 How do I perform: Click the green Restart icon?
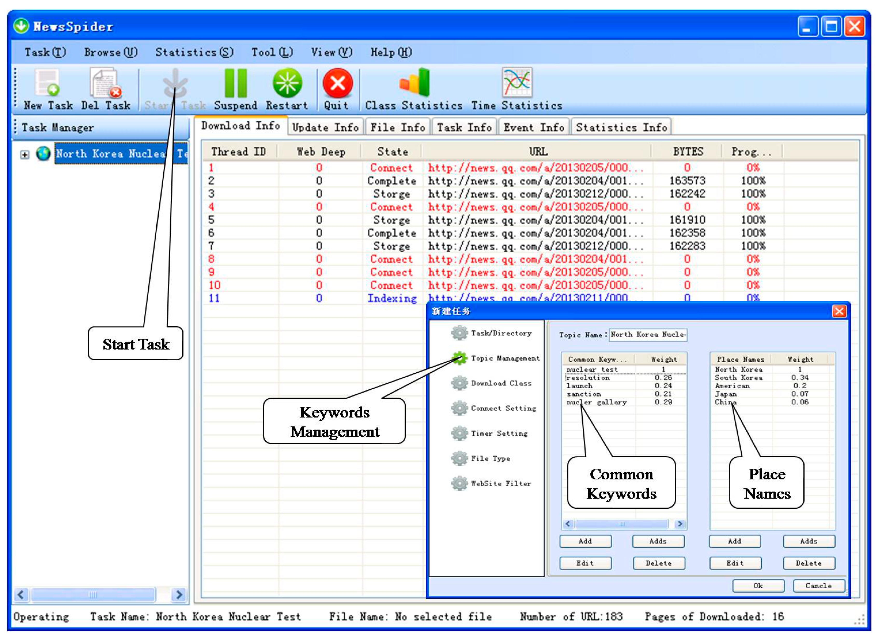[287, 83]
